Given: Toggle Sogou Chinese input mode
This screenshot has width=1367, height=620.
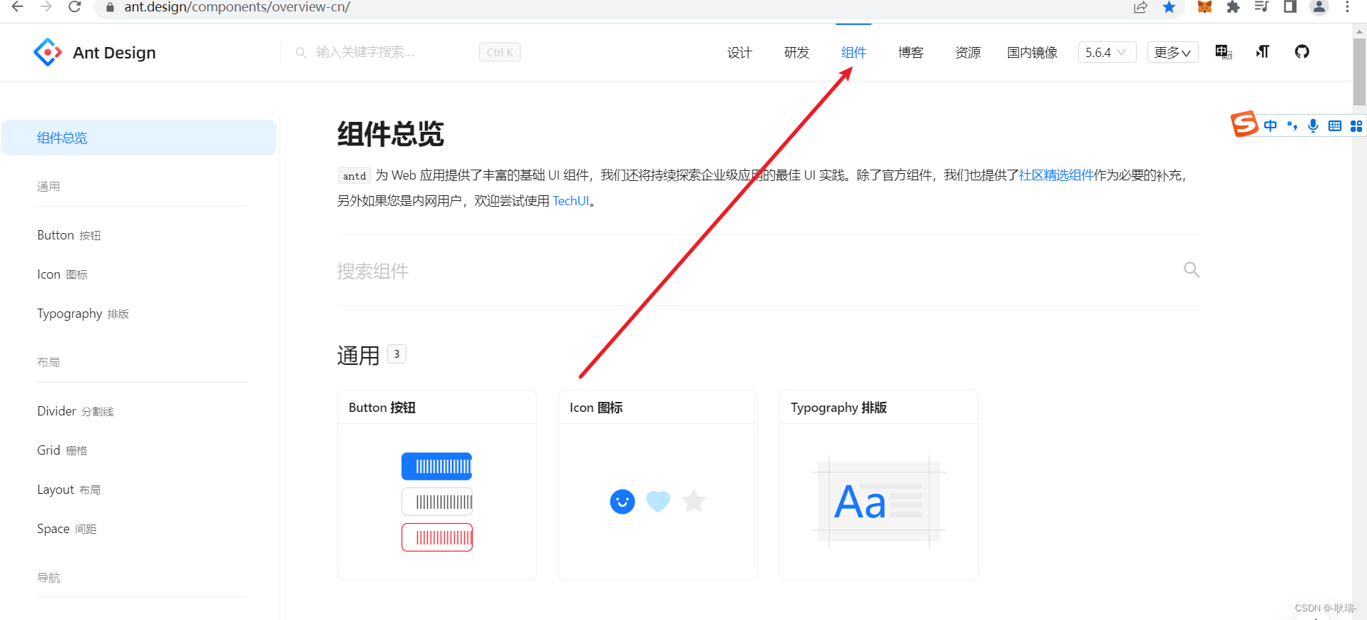Looking at the screenshot, I should tap(1271, 126).
